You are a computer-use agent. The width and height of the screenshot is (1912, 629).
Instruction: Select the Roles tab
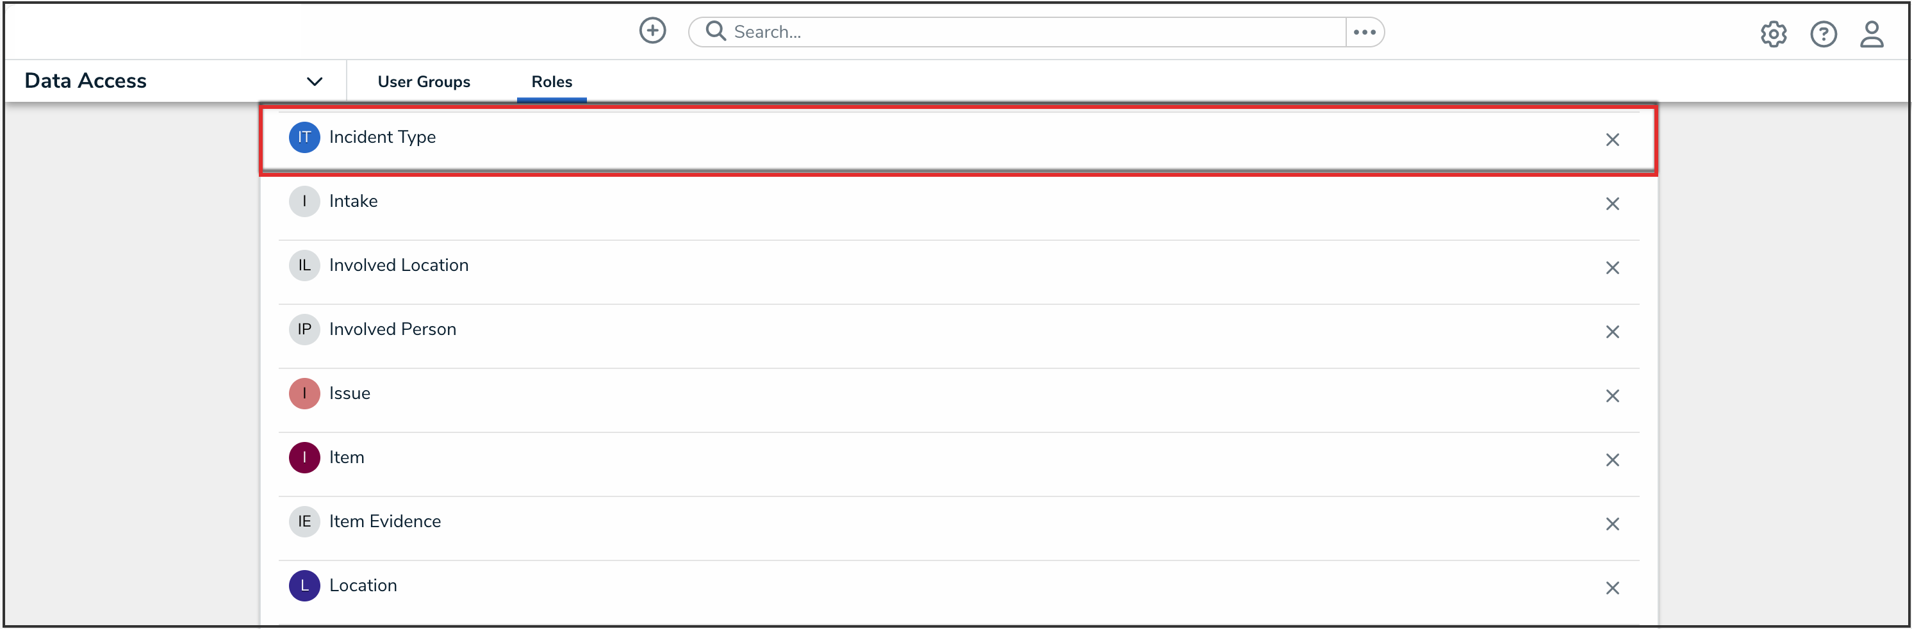coord(552,81)
